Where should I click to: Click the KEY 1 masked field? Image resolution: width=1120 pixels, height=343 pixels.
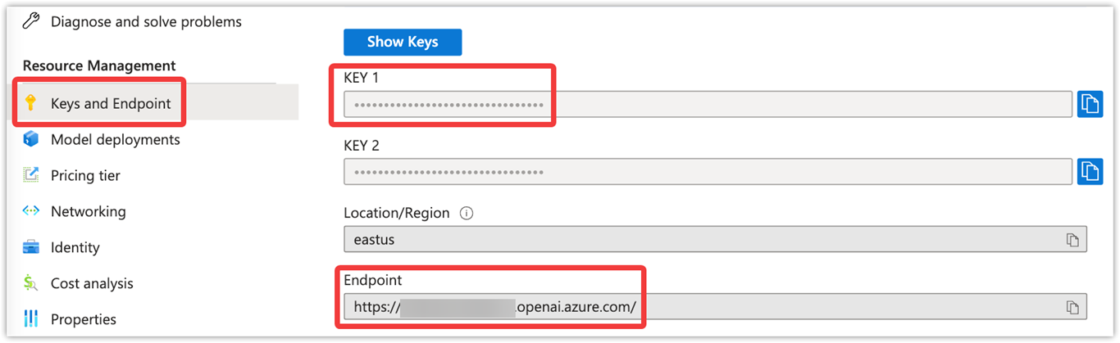click(708, 105)
